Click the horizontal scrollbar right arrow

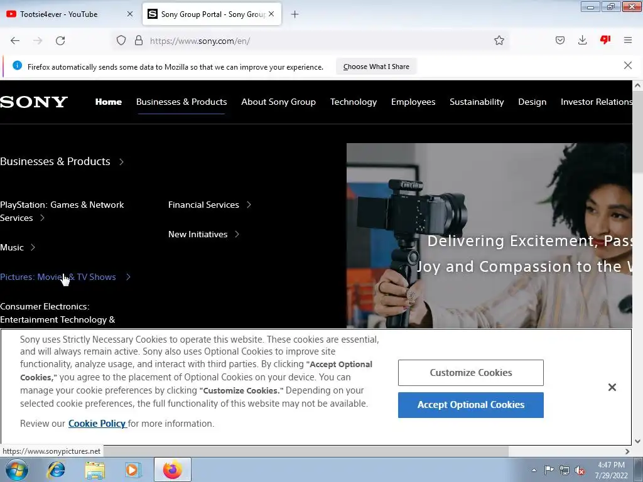click(627, 451)
